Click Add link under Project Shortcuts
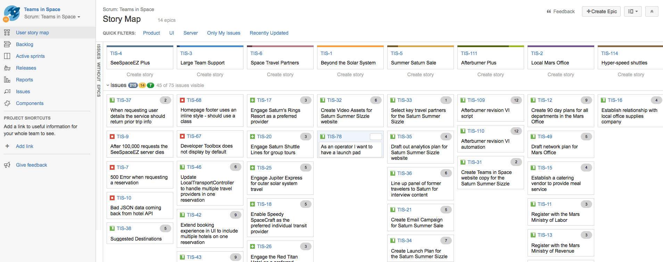The width and height of the screenshot is (663, 262). pos(25,146)
